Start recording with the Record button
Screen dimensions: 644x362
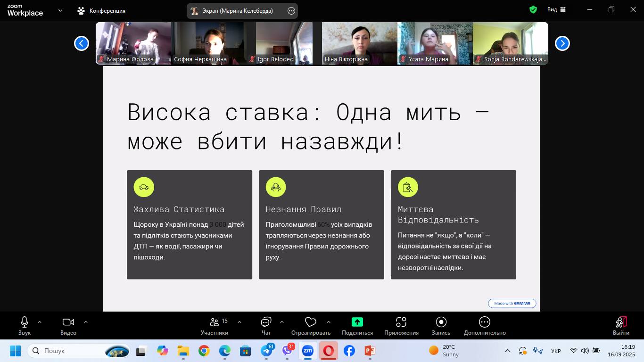[441, 326]
